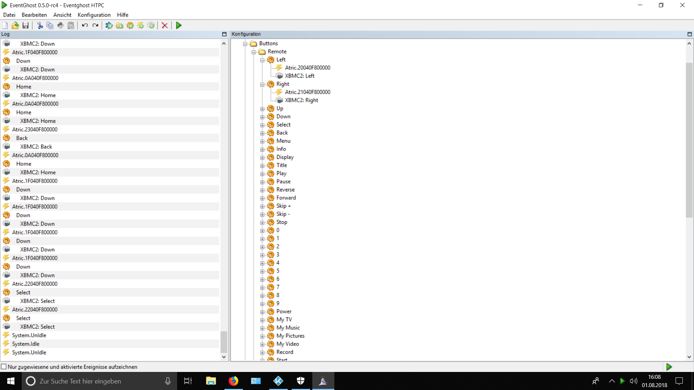The image size is (694, 390).
Task: Maximize the Konfiguration panel
Action: (689, 34)
